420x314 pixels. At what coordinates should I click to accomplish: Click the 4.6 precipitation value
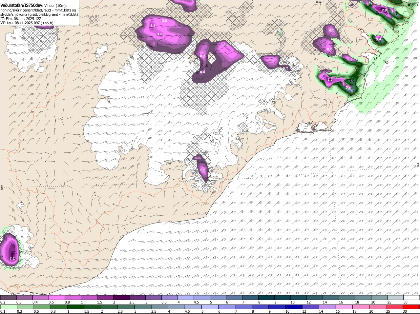[395, 14]
